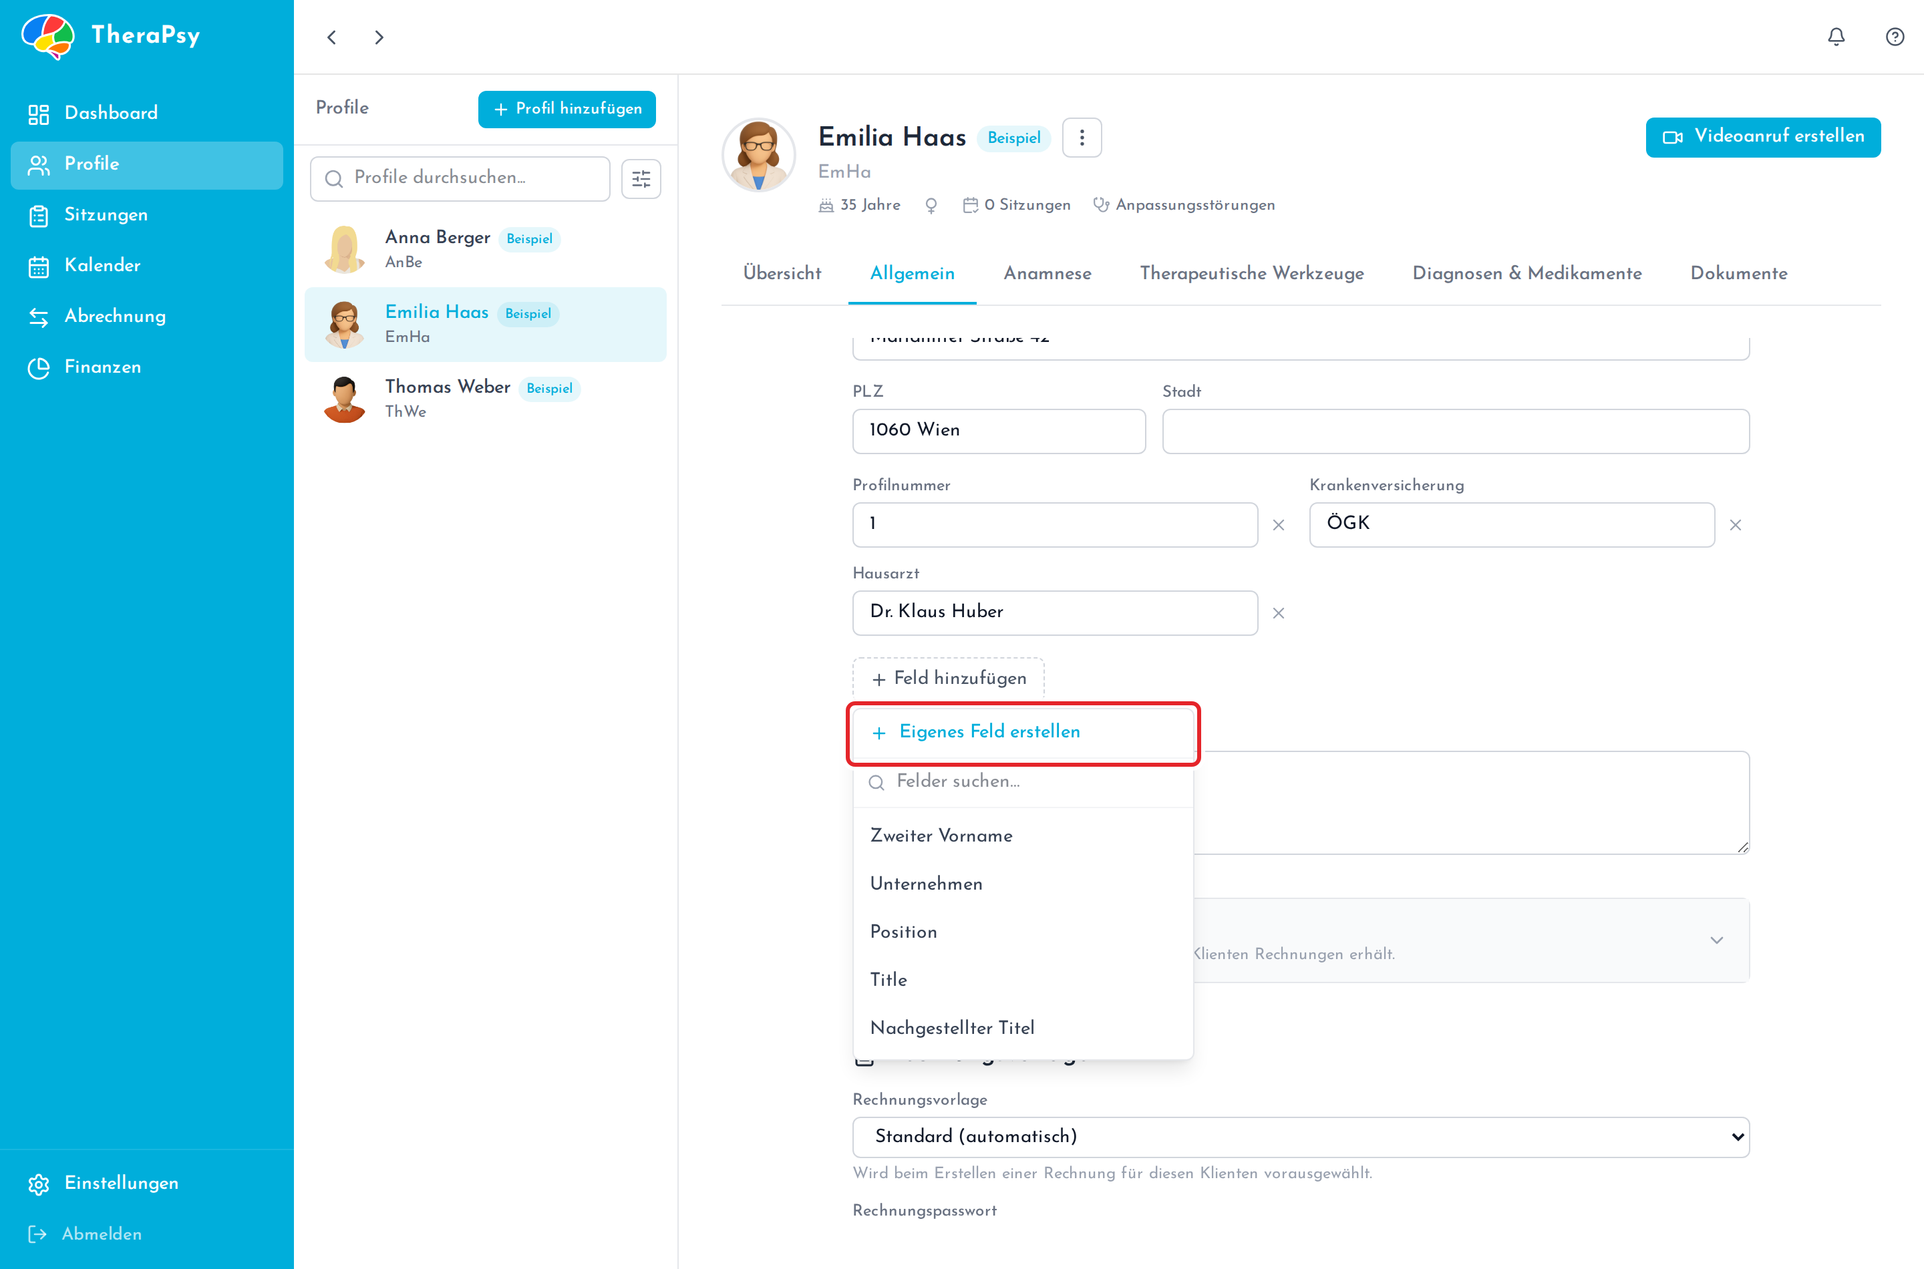The width and height of the screenshot is (1924, 1269).
Task: Open Diagnosen & Medikamente tab
Action: [1527, 274]
